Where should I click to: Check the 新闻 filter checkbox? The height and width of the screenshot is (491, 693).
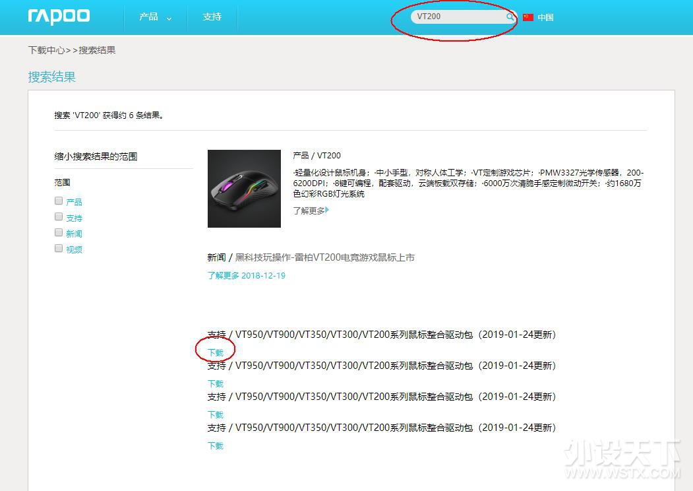58,232
